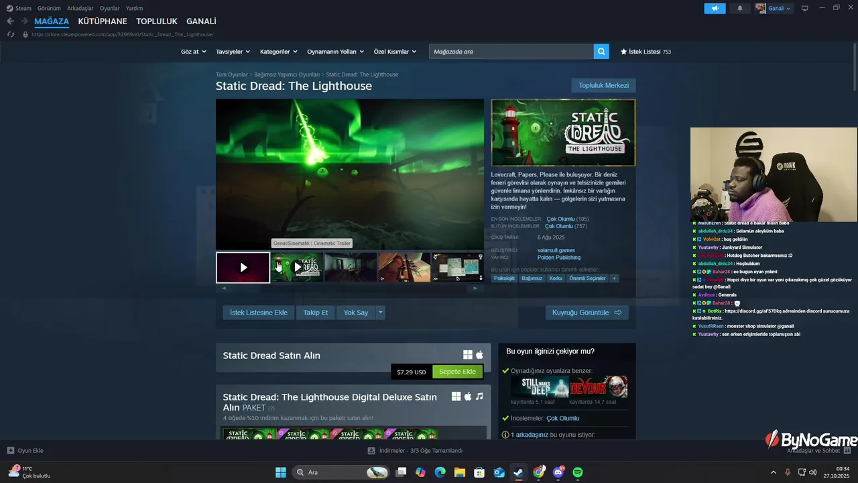Click İstek Listesine Ekle button
The image size is (858, 483).
click(259, 313)
